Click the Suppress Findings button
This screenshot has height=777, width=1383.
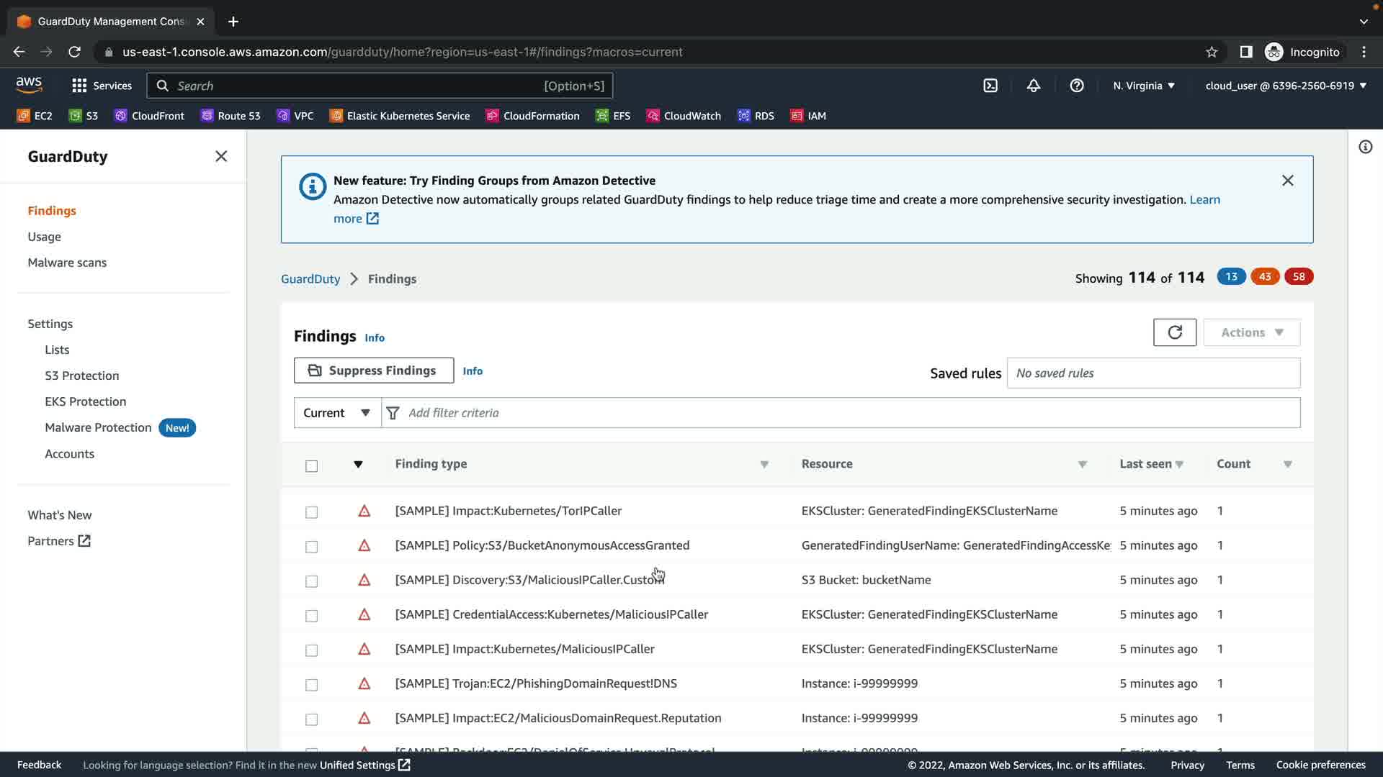point(373,371)
